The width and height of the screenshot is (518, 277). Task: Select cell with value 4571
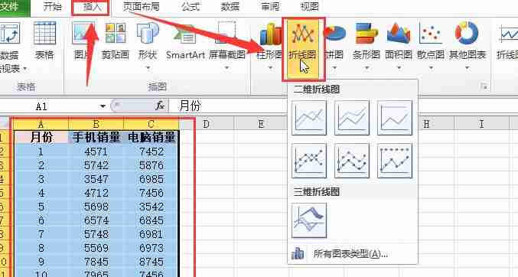coord(96,152)
